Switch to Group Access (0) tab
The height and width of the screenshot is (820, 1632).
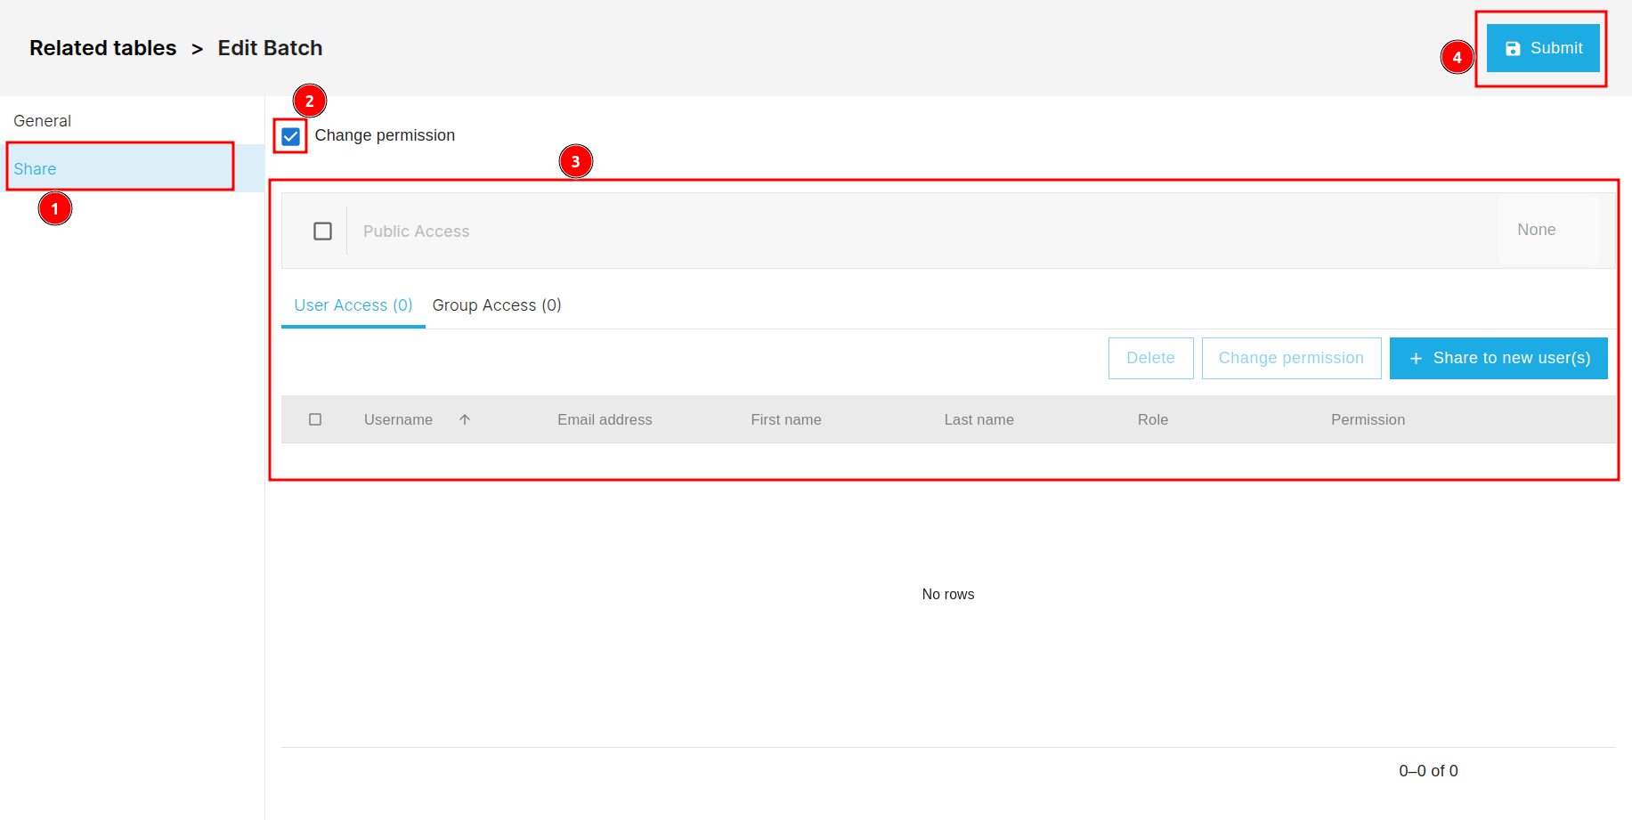click(497, 305)
